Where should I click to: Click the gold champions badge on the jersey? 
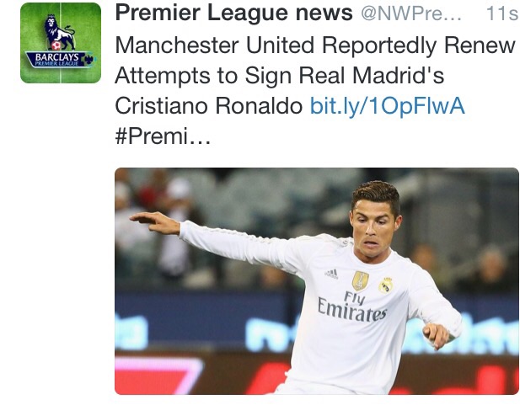pyautogui.click(x=360, y=280)
